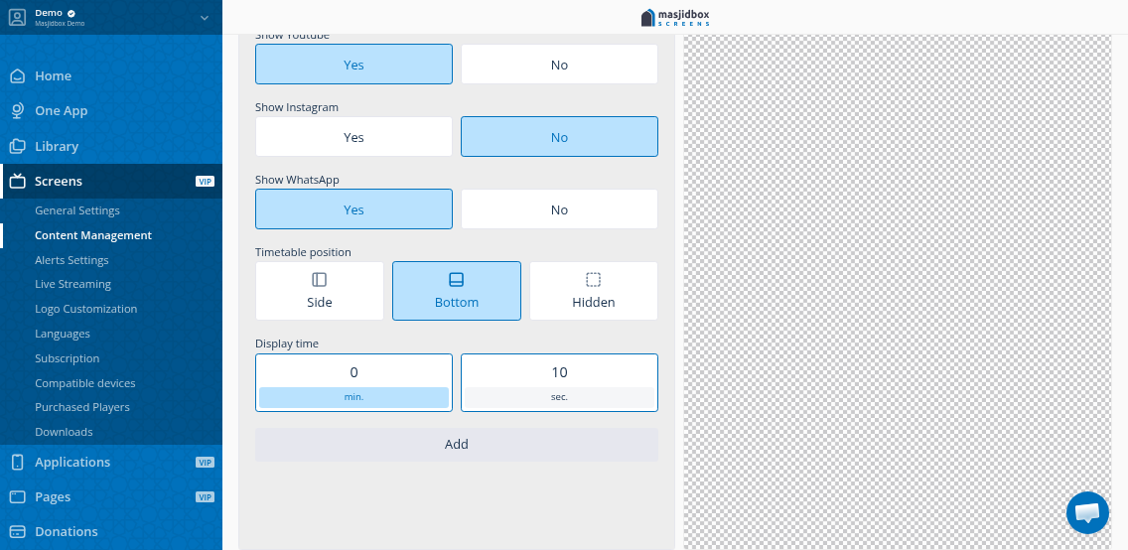1128x550 pixels.
Task: Click the Pages window icon
Action: click(x=17, y=496)
